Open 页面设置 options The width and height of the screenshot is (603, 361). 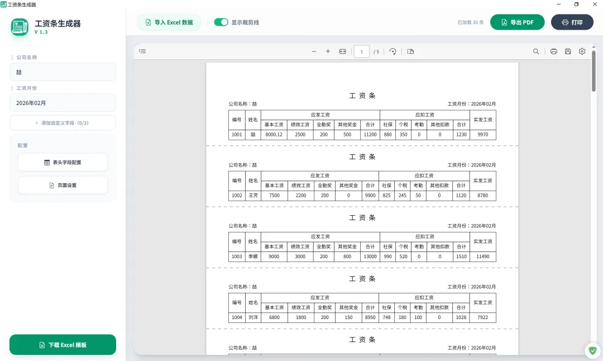click(x=63, y=186)
